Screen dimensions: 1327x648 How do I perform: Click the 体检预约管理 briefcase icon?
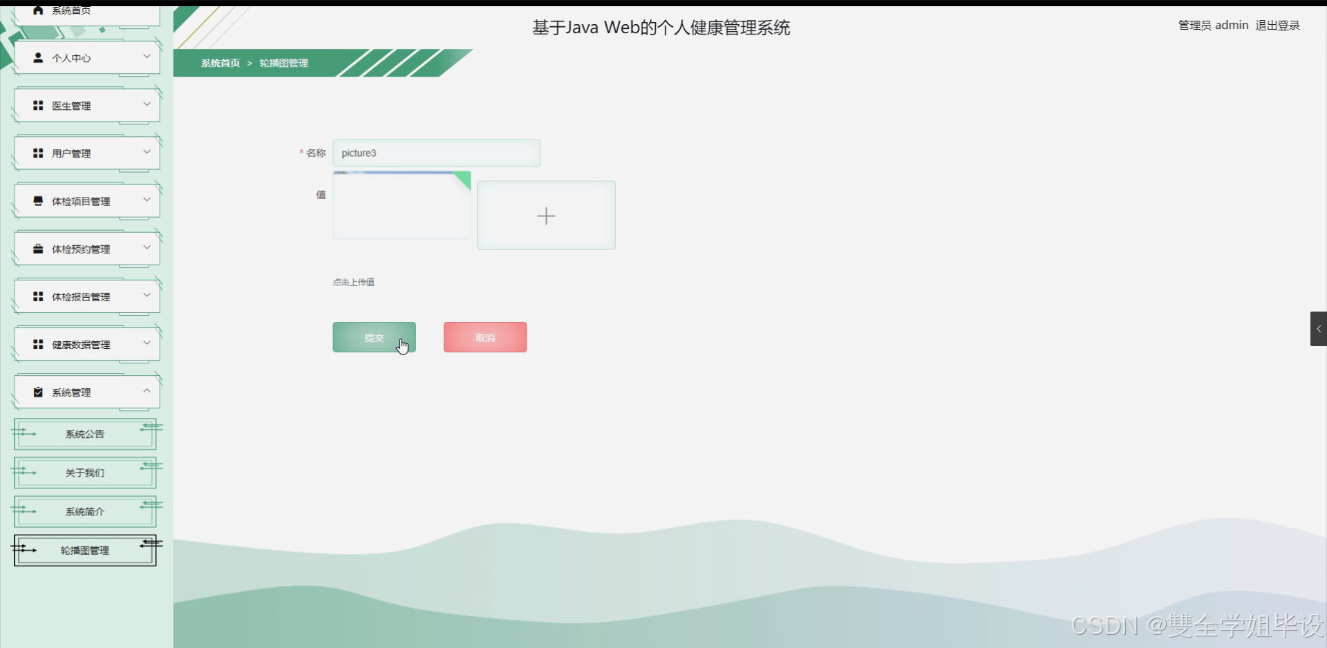37,248
